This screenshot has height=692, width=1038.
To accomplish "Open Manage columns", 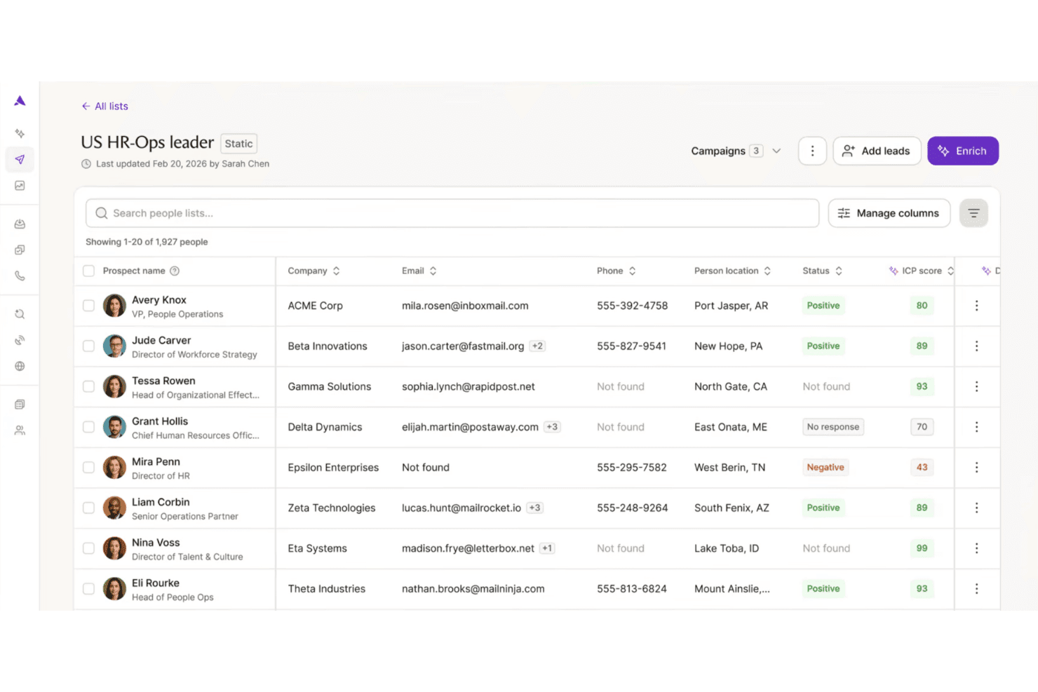I will [x=889, y=213].
